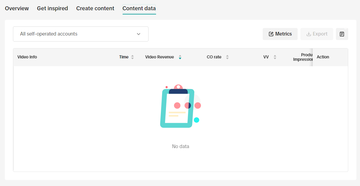360x186 pixels.
Task: Click the No data message text
Action: 180,147
